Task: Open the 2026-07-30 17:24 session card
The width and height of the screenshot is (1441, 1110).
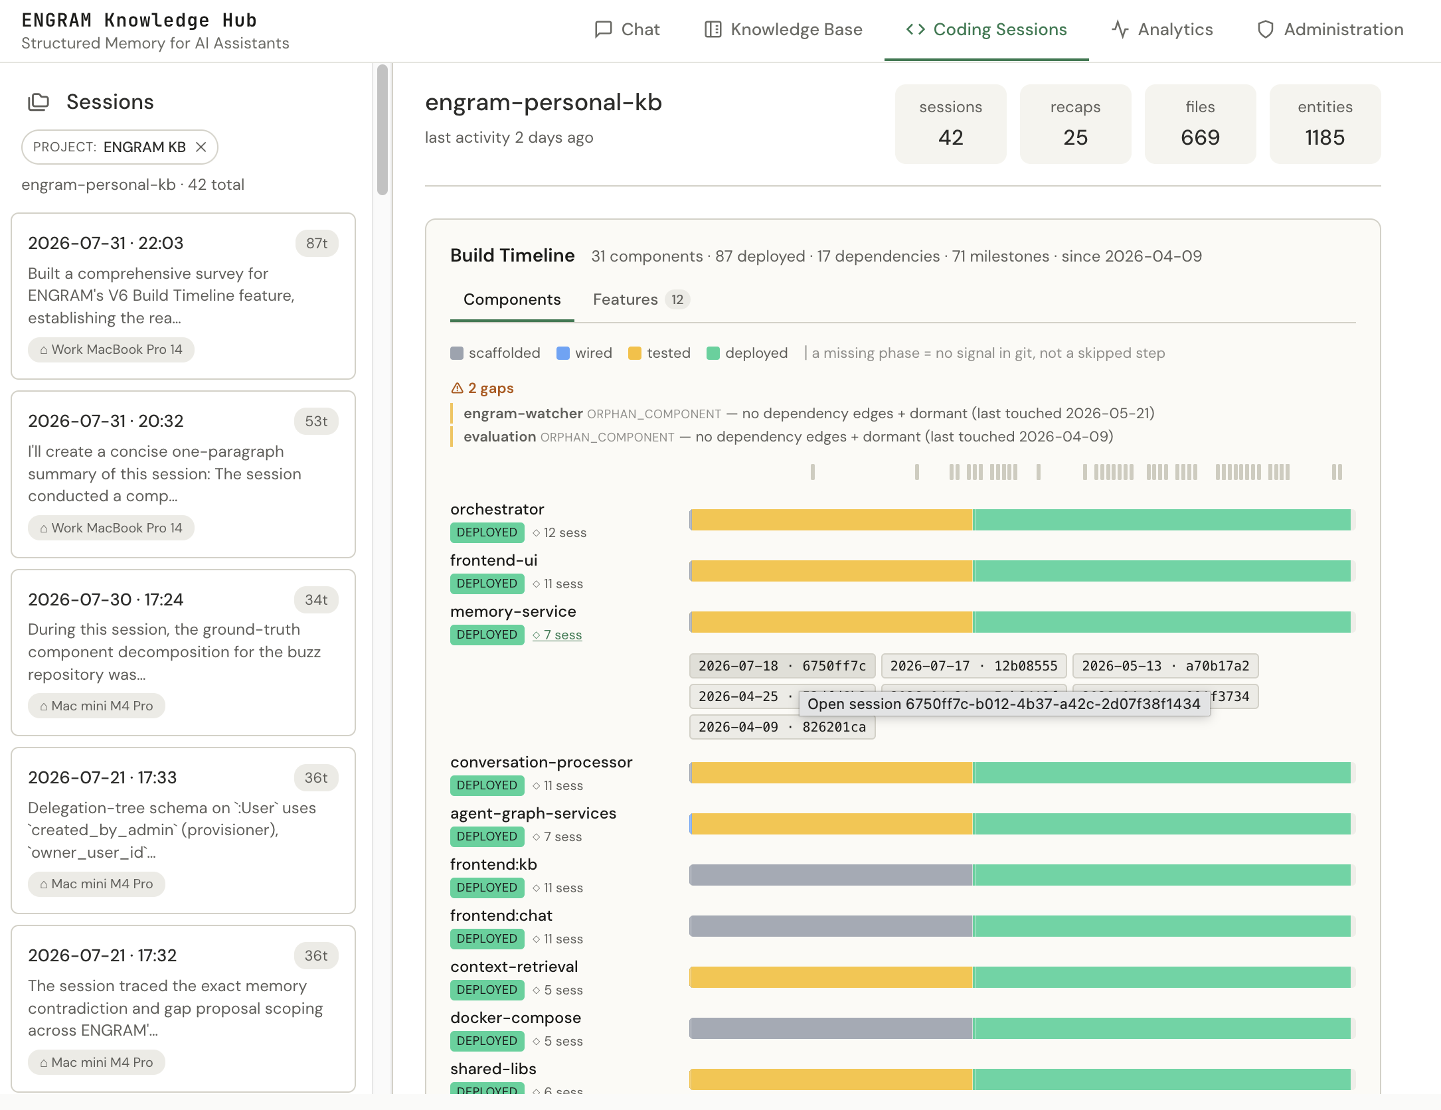Action: point(183,653)
